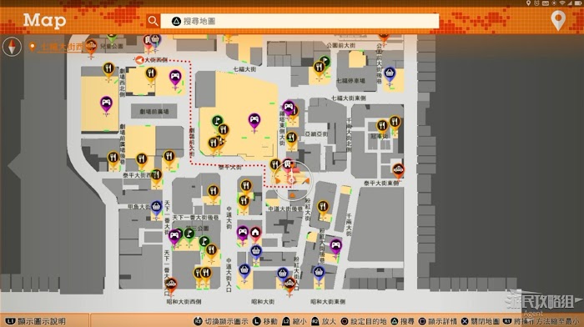
Task: Select left restaurant pin at 冠軍街
Action: pyautogui.click(x=382, y=127)
